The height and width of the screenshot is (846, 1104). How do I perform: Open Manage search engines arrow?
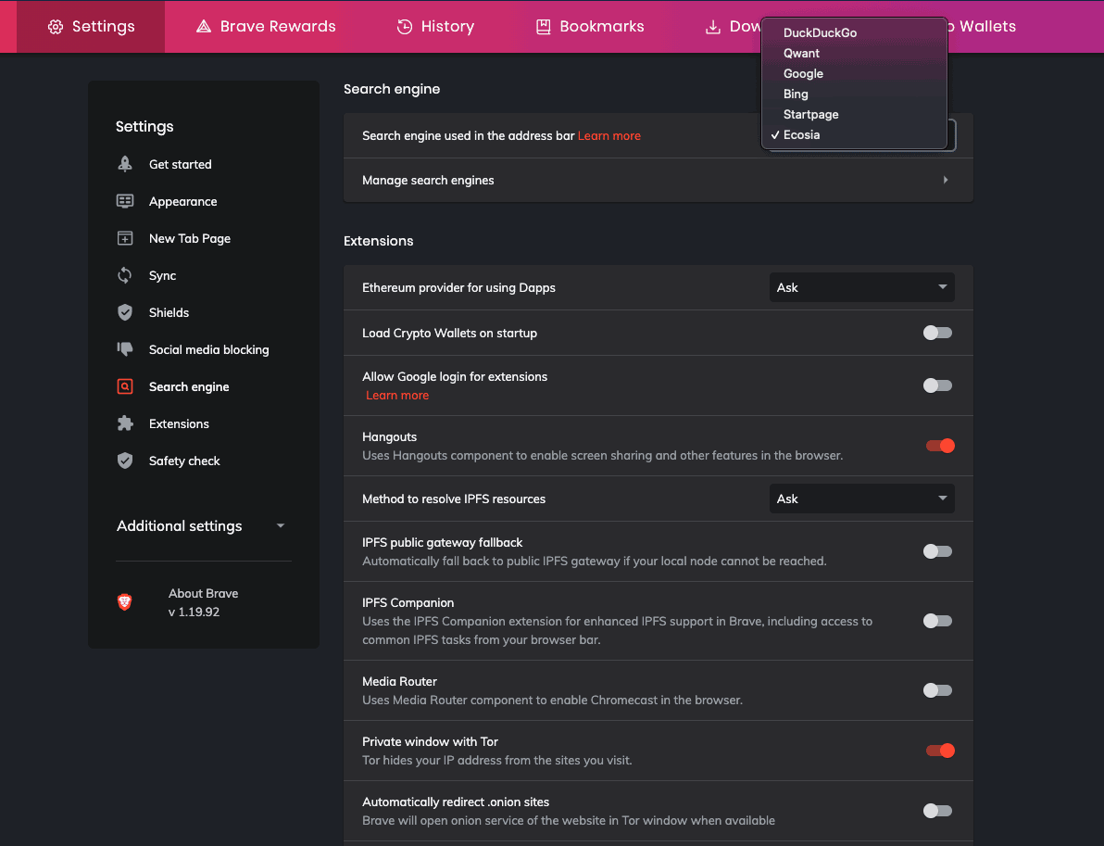[x=945, y=181]
